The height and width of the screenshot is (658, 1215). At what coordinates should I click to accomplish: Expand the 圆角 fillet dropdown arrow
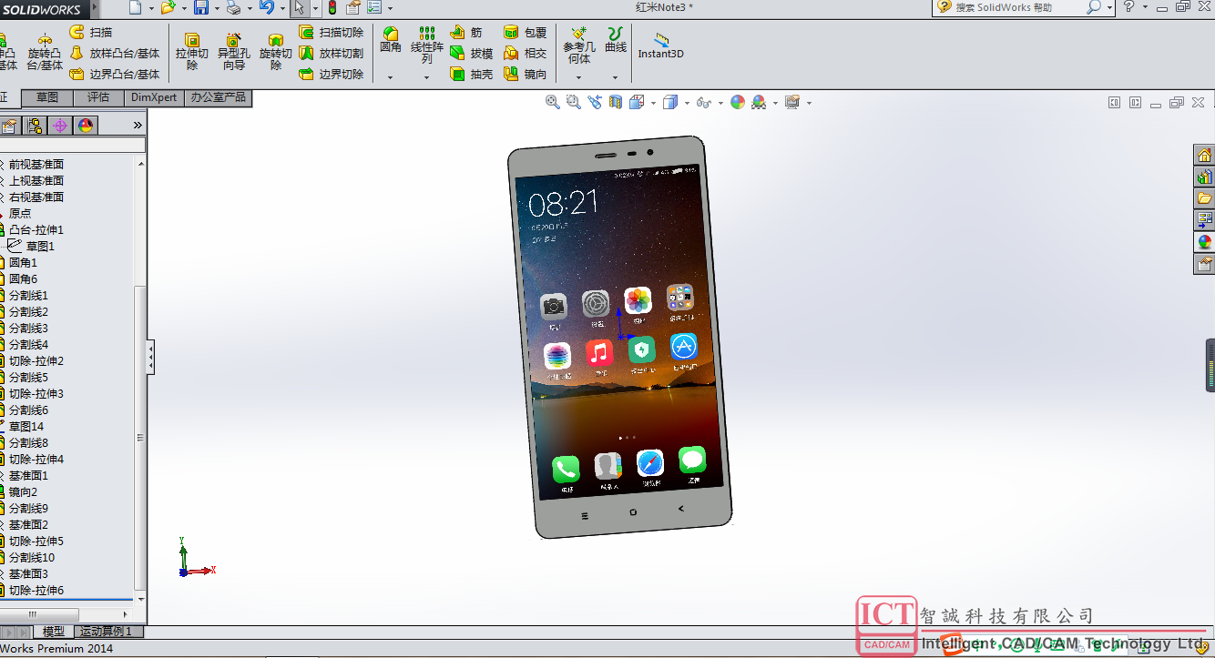click(x=391, y=77)
